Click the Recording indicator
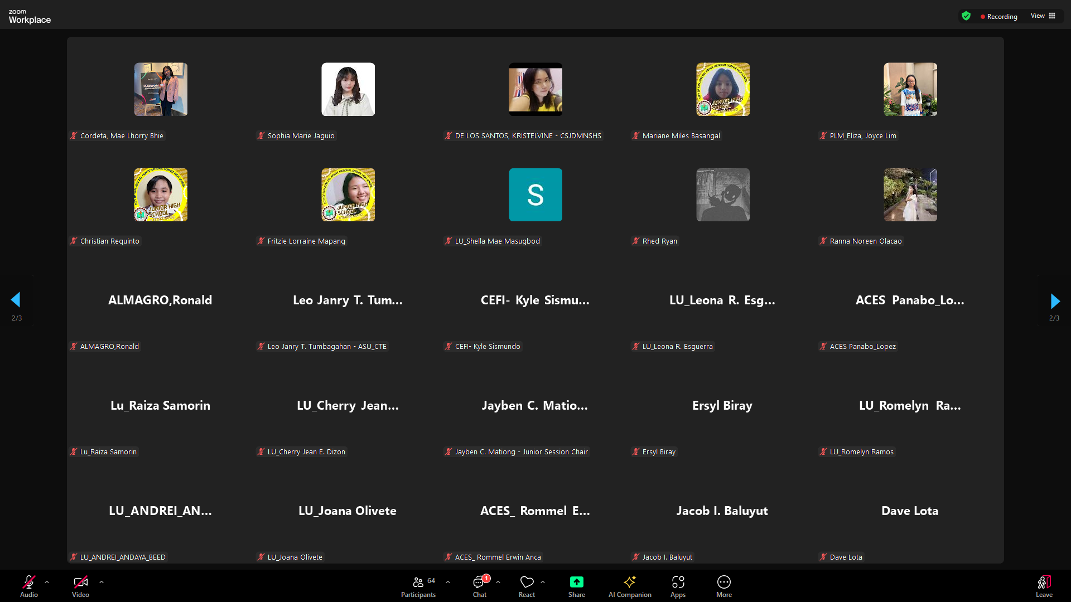 (x=998, y=16)
